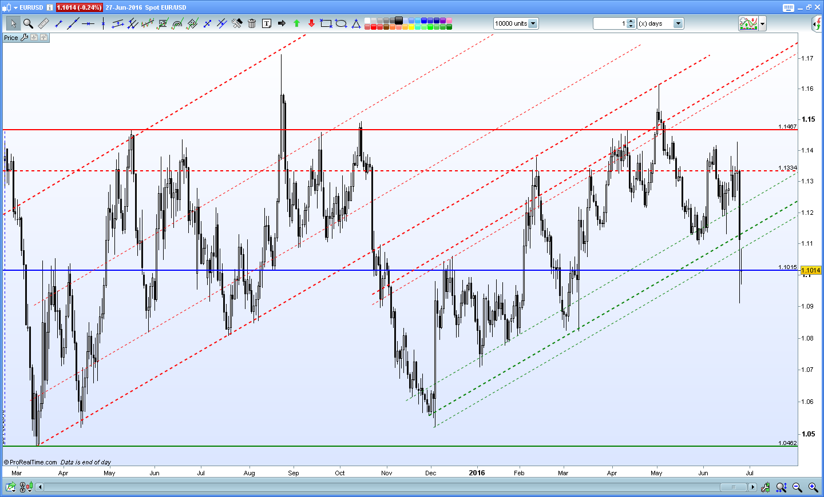The height and width of the screenshot is (497, 824).
Task: Click the export chart icon at bottom left
Action: click(x=10, y=487)
